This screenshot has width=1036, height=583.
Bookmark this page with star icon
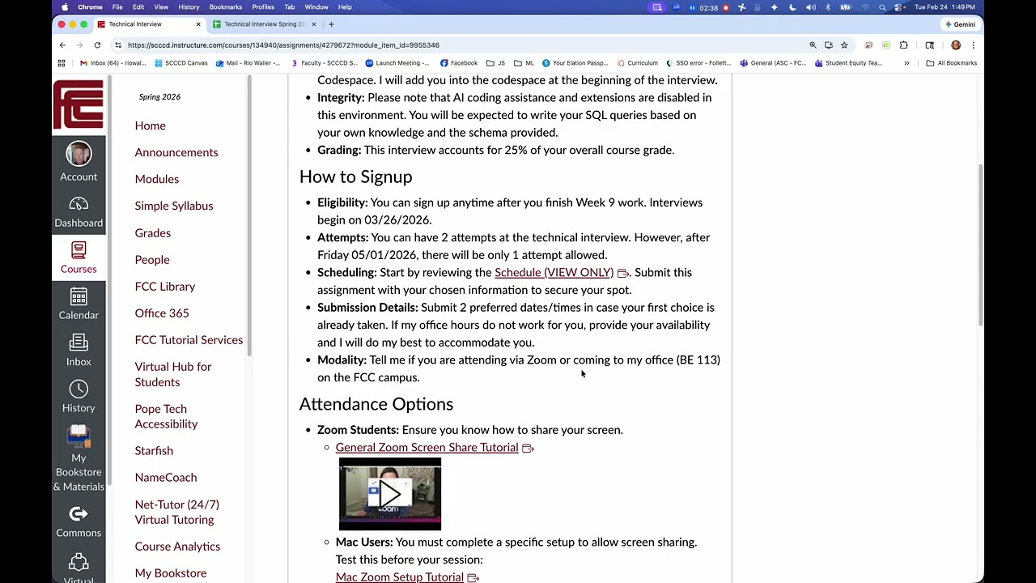(844, 45)
